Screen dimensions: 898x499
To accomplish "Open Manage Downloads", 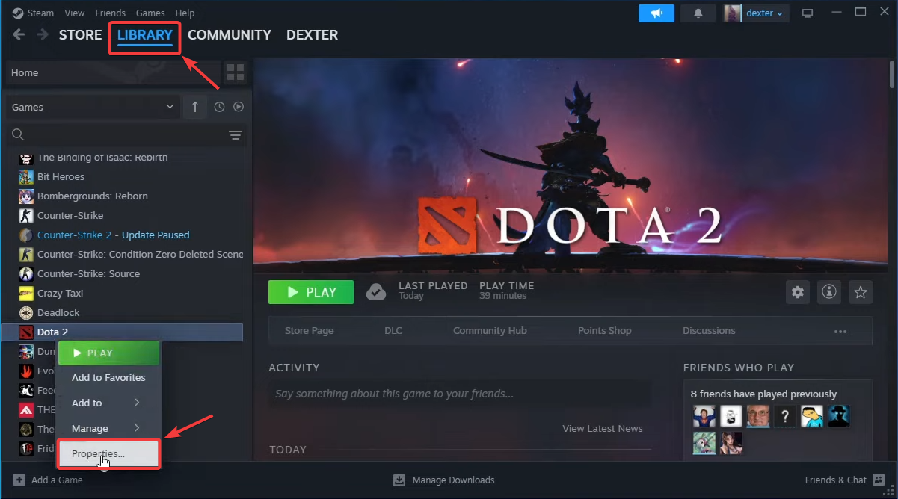I will tap(444, 480).
